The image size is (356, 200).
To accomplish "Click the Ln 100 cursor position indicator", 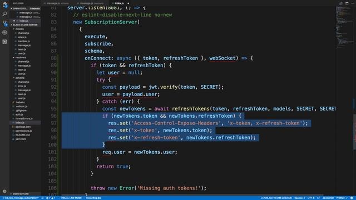I will (276, 198).
